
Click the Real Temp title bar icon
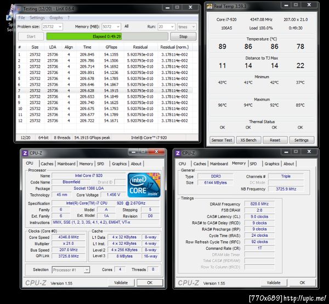(x=209, y=6)
